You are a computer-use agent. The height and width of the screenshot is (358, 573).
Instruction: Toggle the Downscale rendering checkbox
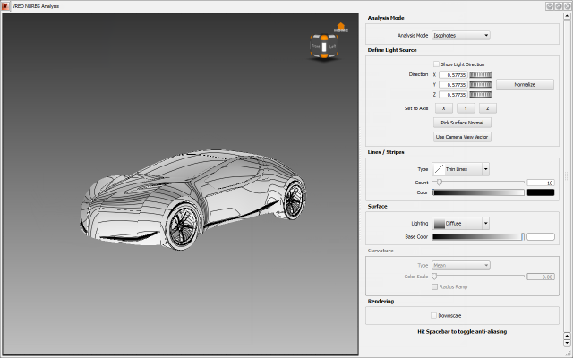pyautogui.click(x=434, y=315)
